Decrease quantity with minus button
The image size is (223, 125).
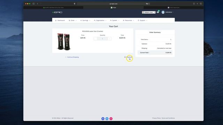(95, 39)
